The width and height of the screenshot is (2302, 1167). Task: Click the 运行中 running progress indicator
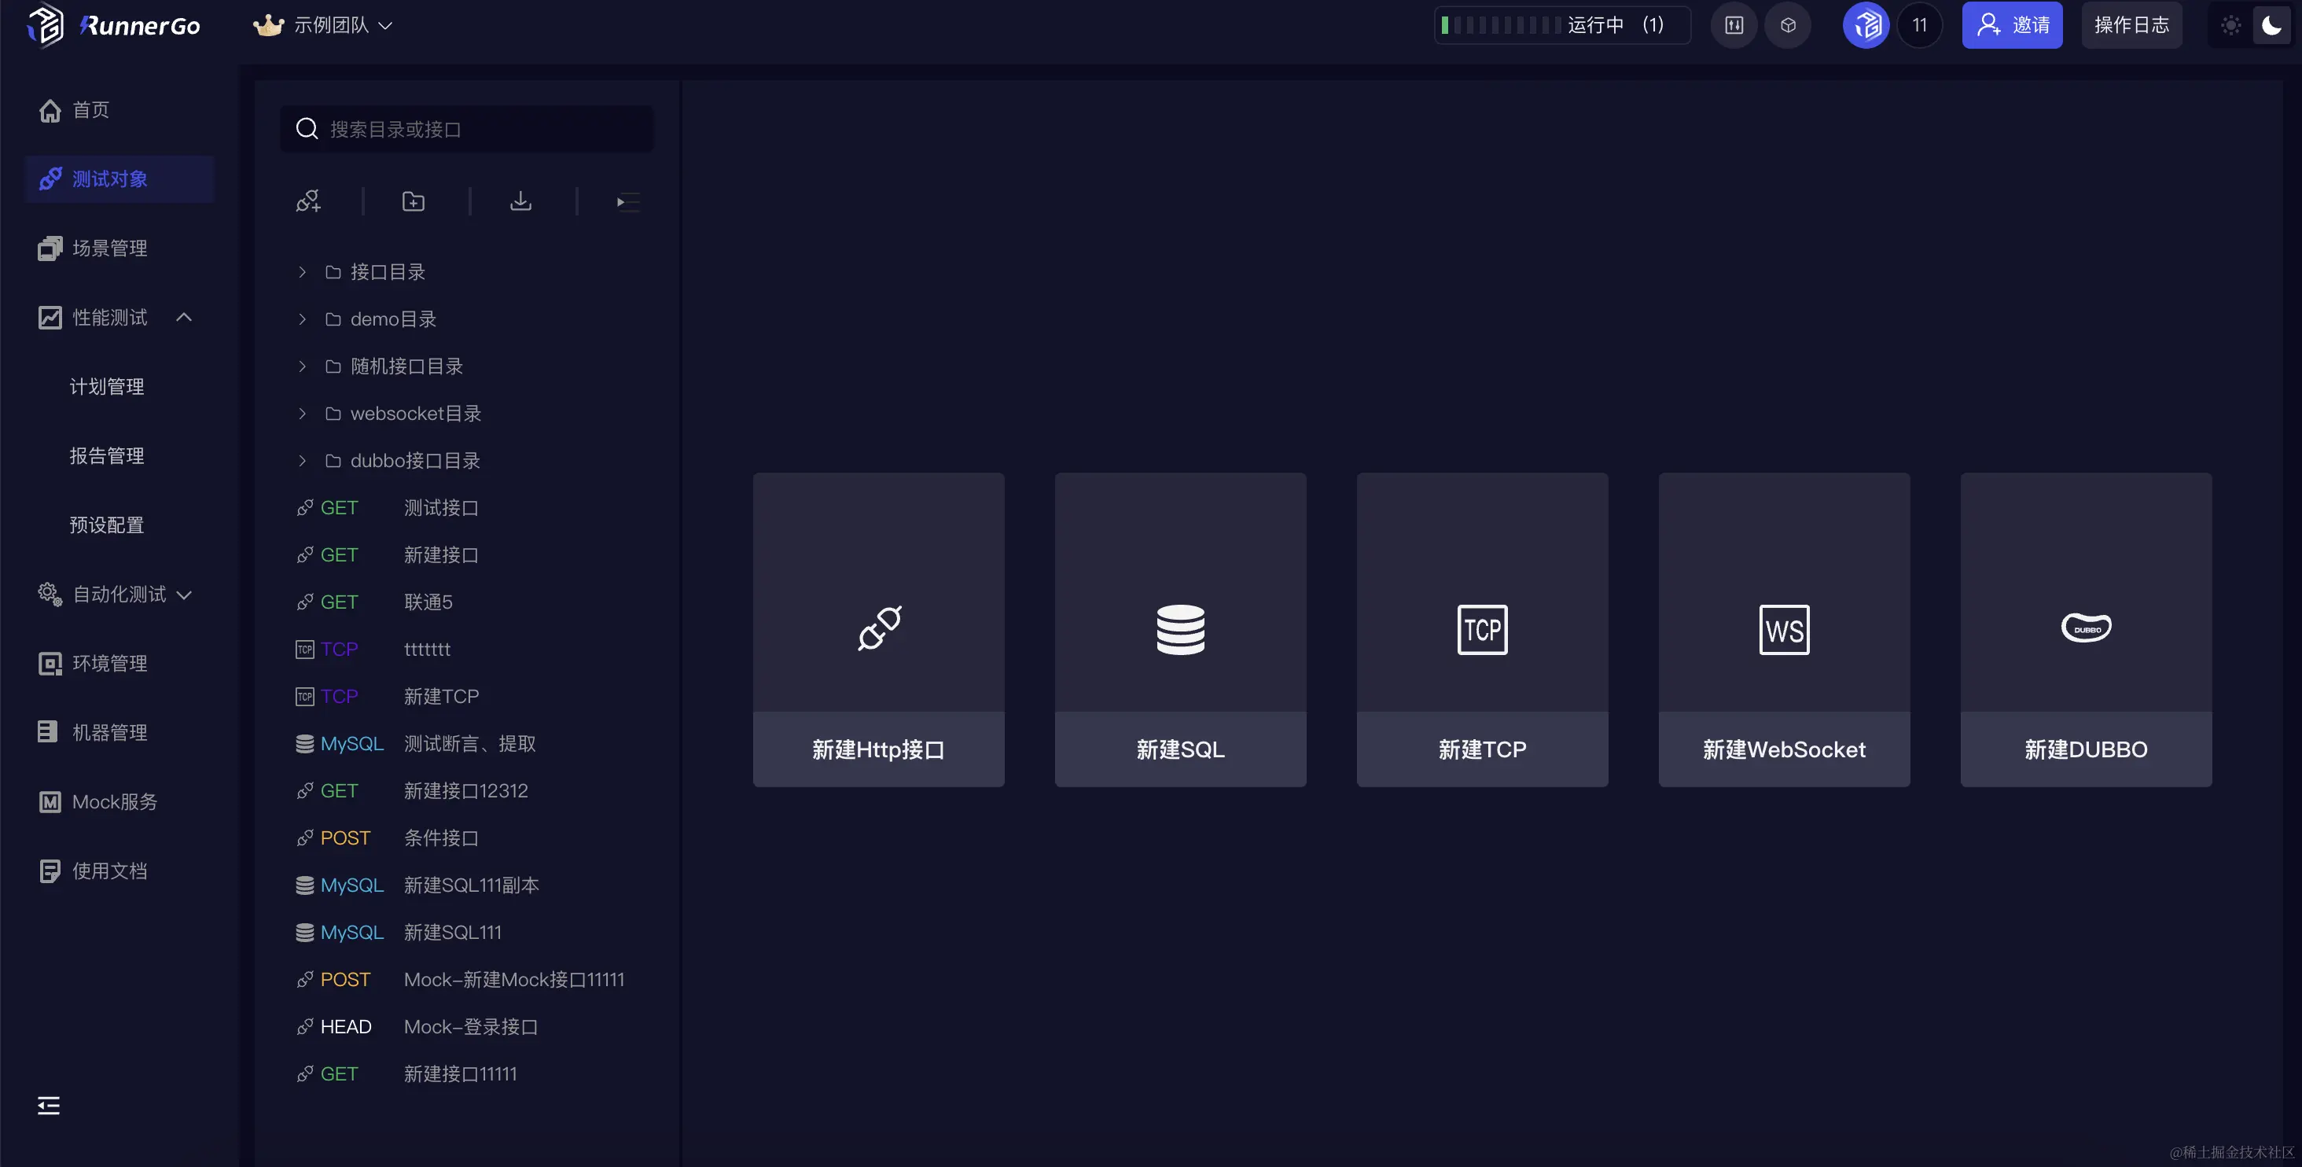click(x=1561, y=25)
